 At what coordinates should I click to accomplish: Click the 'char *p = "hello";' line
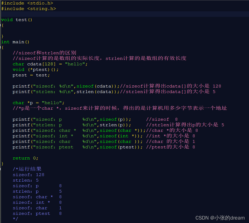(38, 103)
